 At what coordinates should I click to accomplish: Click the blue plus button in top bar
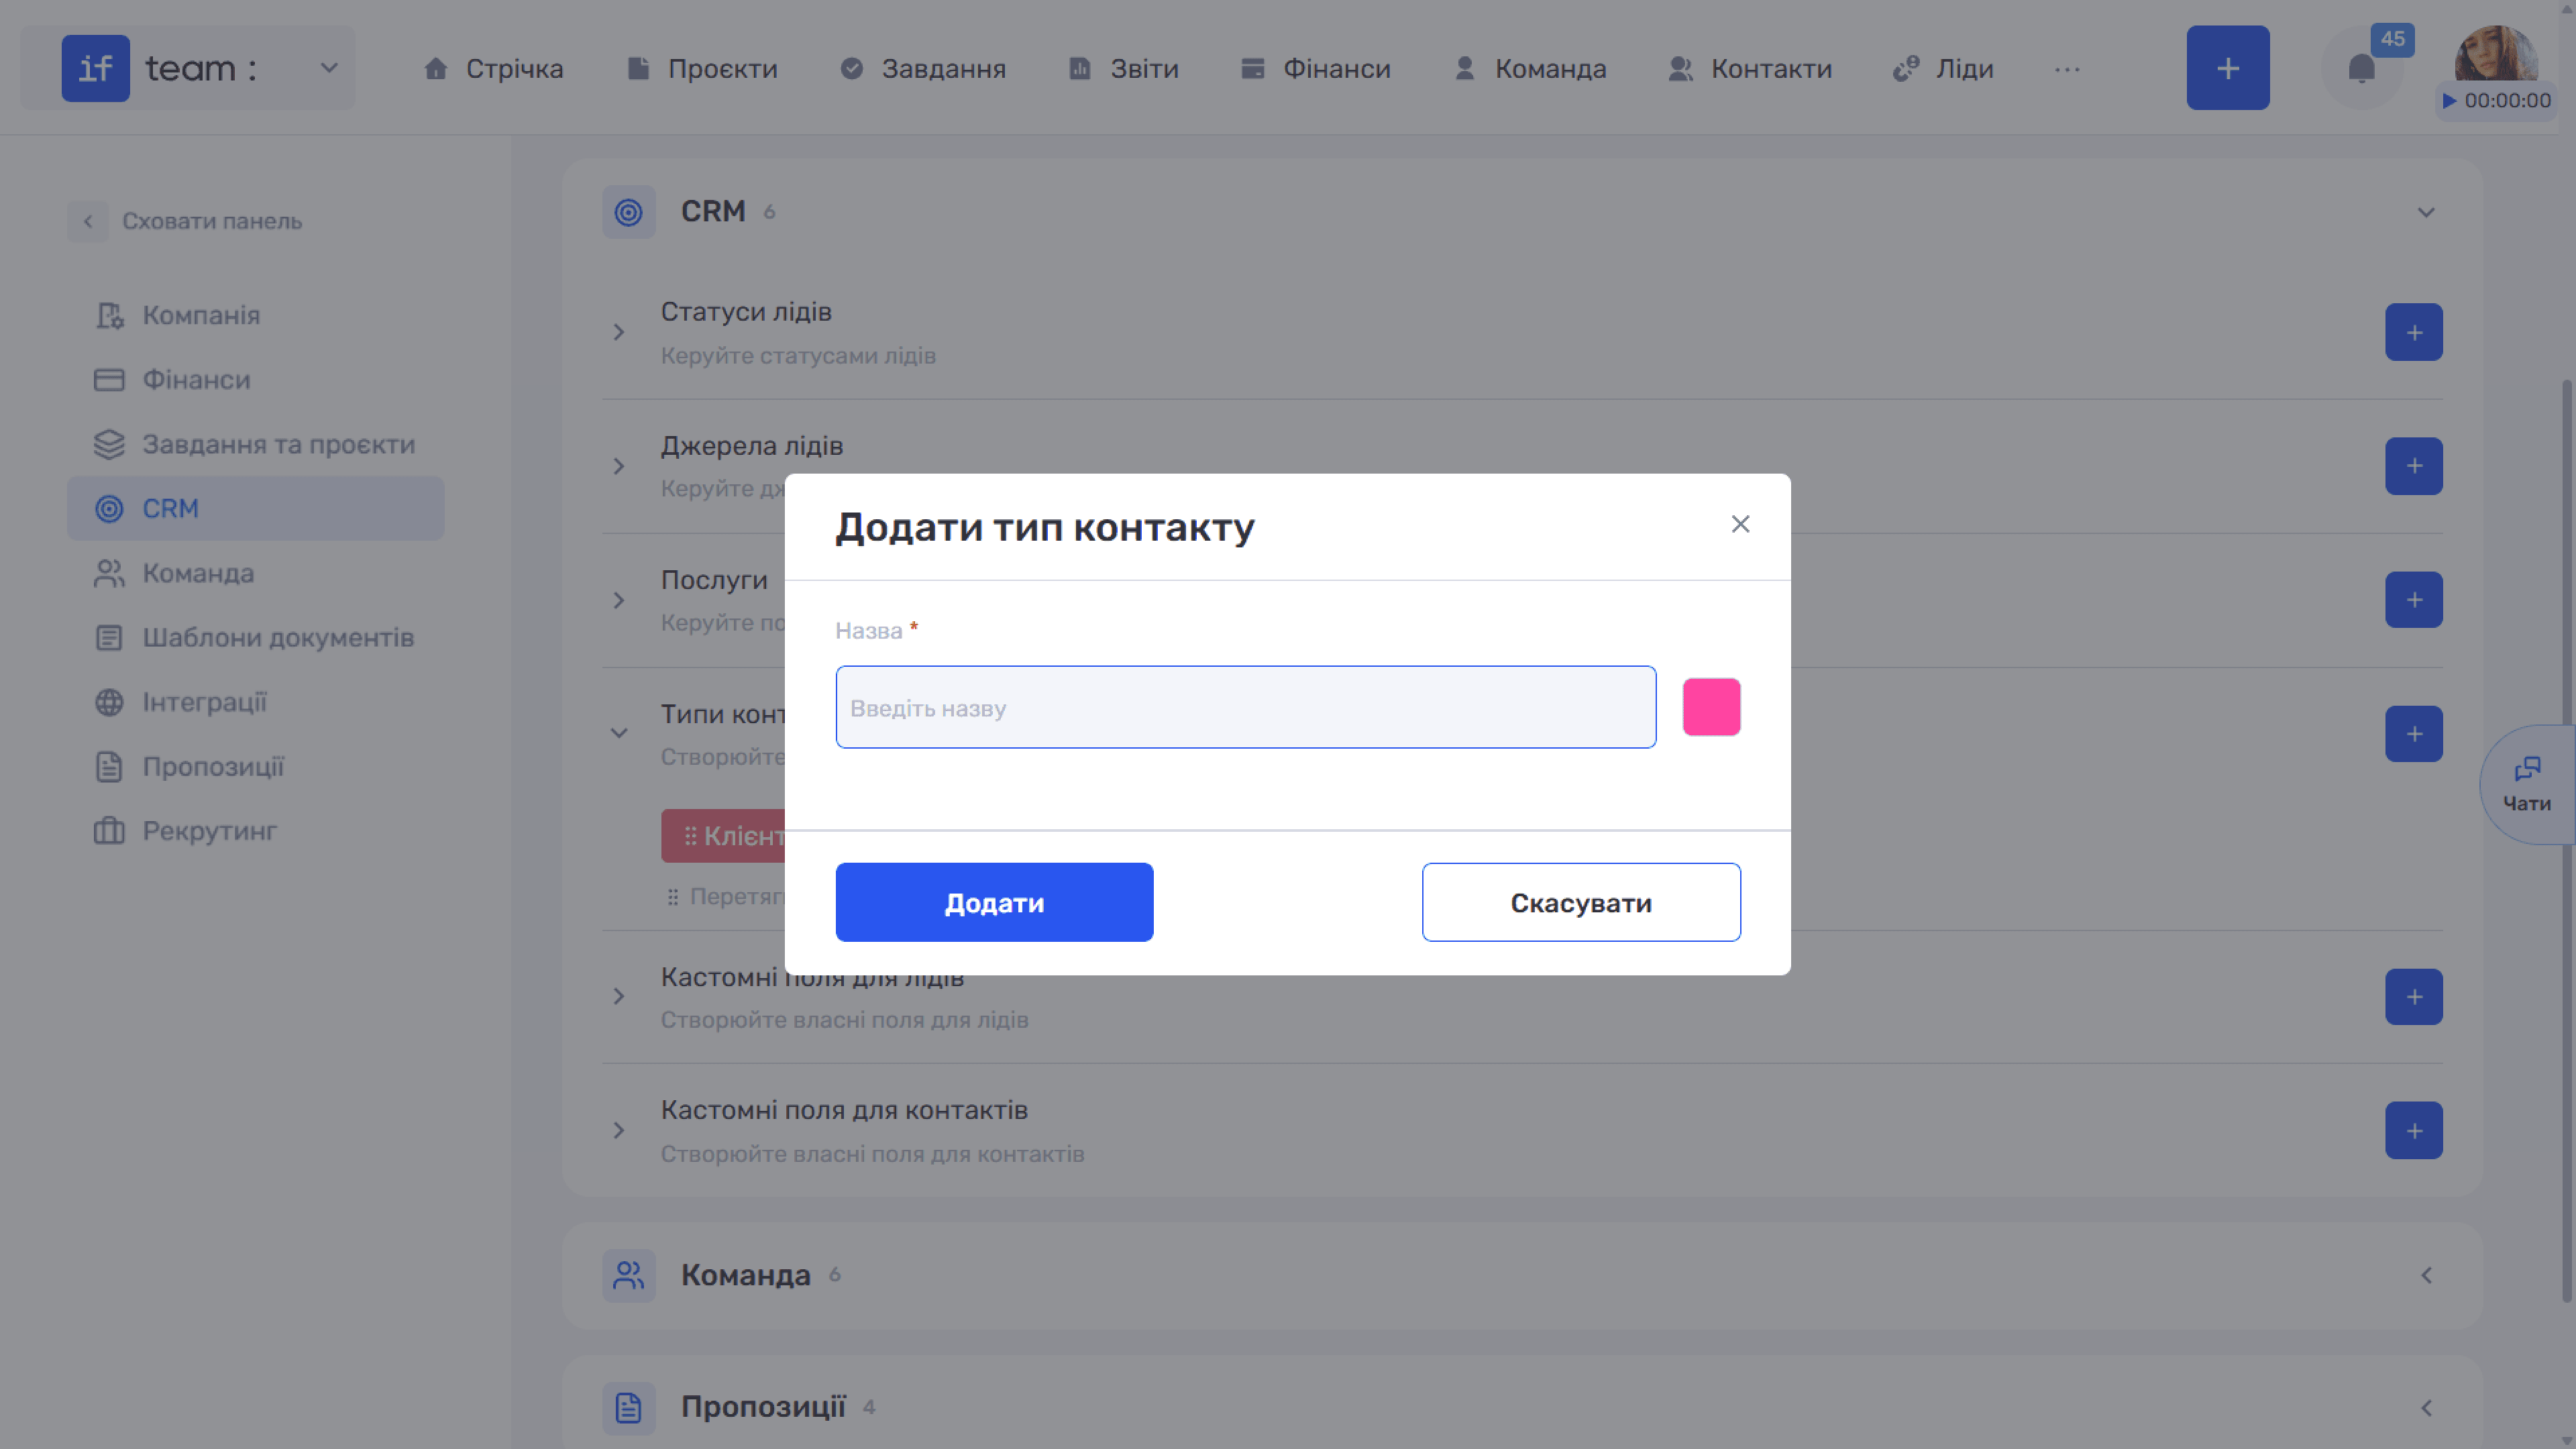coord(2227,68)
